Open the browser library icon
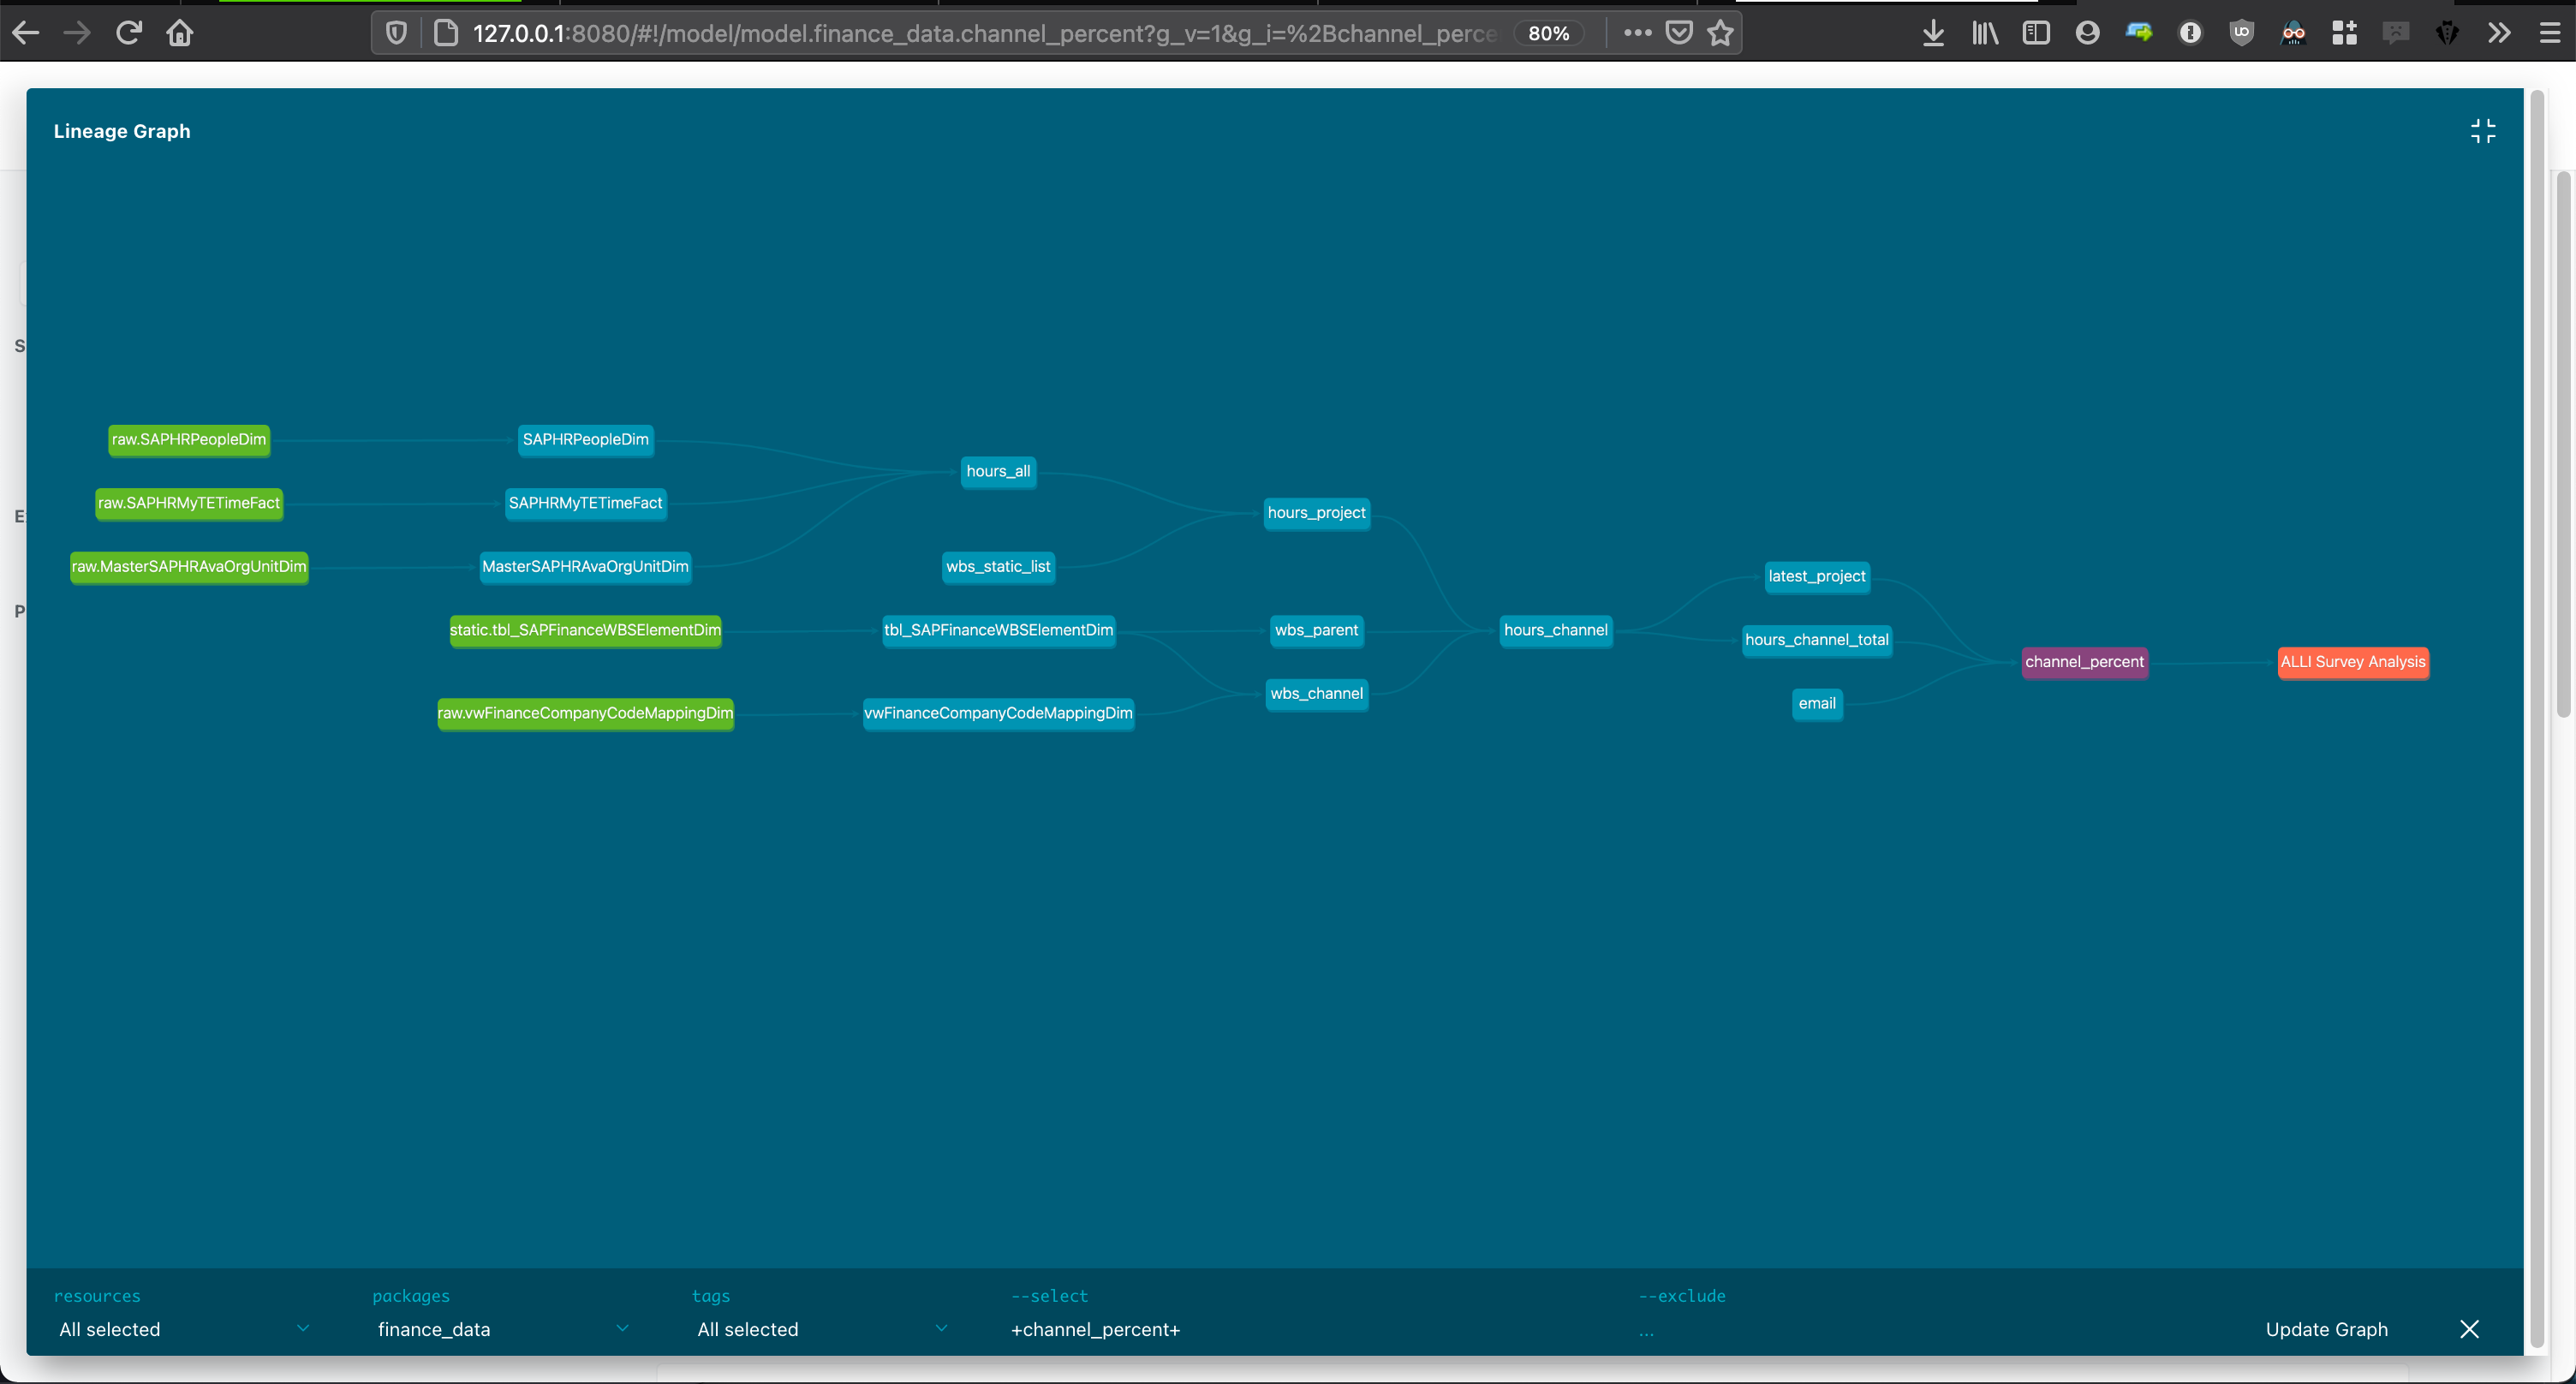The height and width of the screenshot is (1384, 2576). [1984, 32]
